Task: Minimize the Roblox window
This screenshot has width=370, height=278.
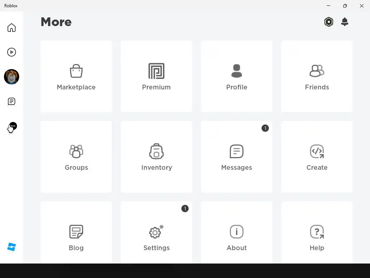Action: 328,6
